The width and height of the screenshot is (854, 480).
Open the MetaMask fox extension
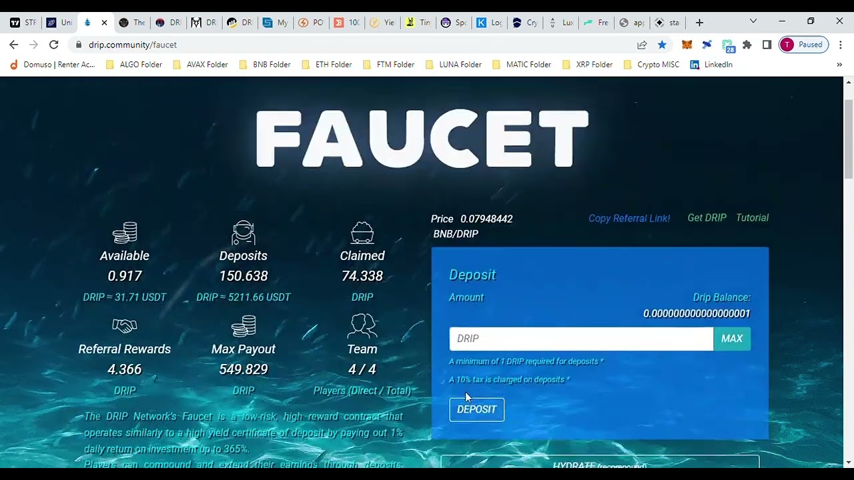687,45
